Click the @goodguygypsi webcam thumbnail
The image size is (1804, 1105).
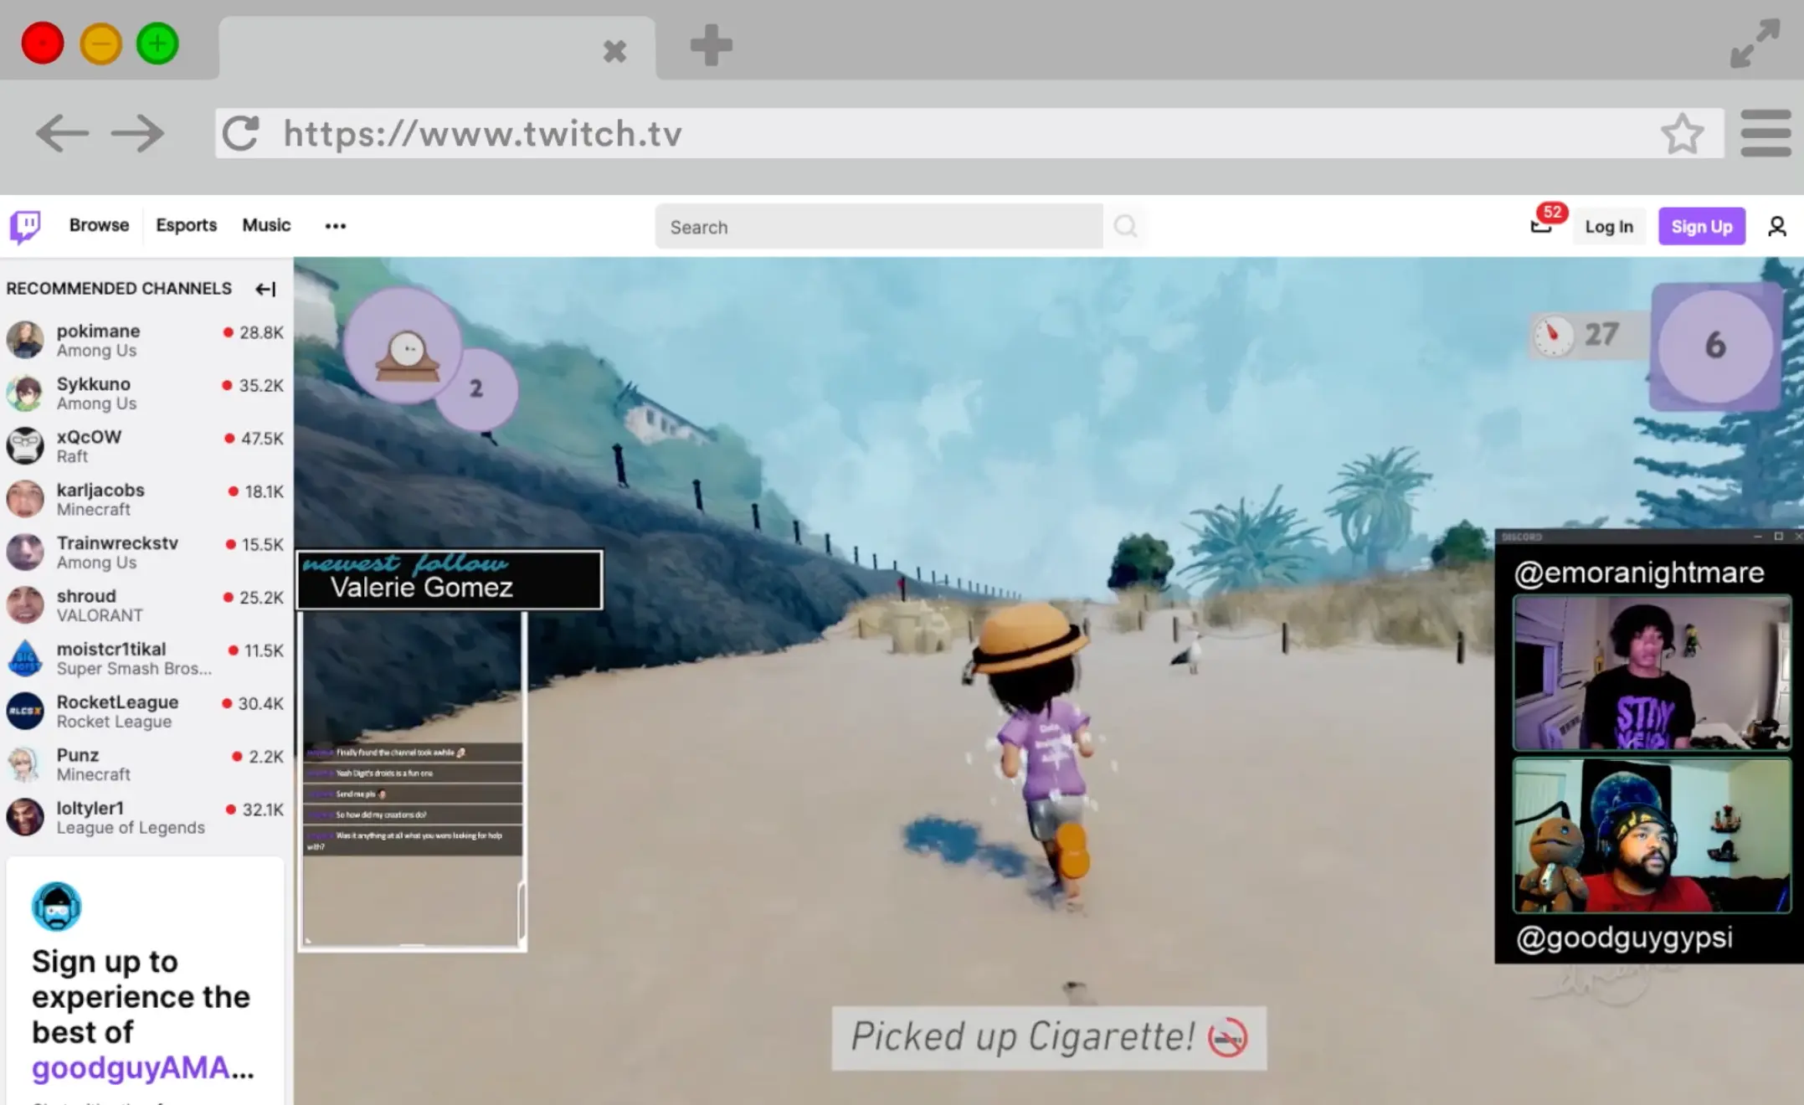click(1652, 835)
